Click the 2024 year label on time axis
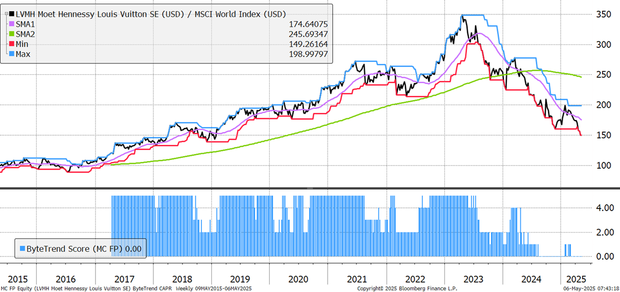Screen dimensions: 620x292 click(532, 279)
